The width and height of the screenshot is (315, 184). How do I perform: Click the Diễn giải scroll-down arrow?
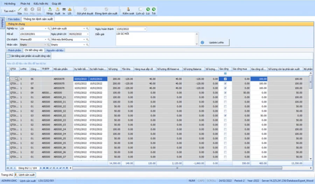pyautogui.click(x=197, y=44)
